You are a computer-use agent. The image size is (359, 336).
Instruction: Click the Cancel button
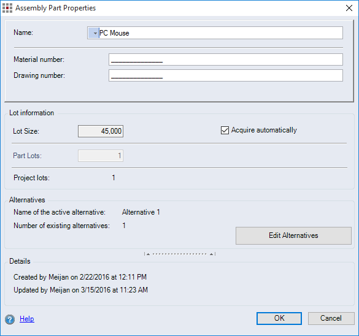click(331, 318)
